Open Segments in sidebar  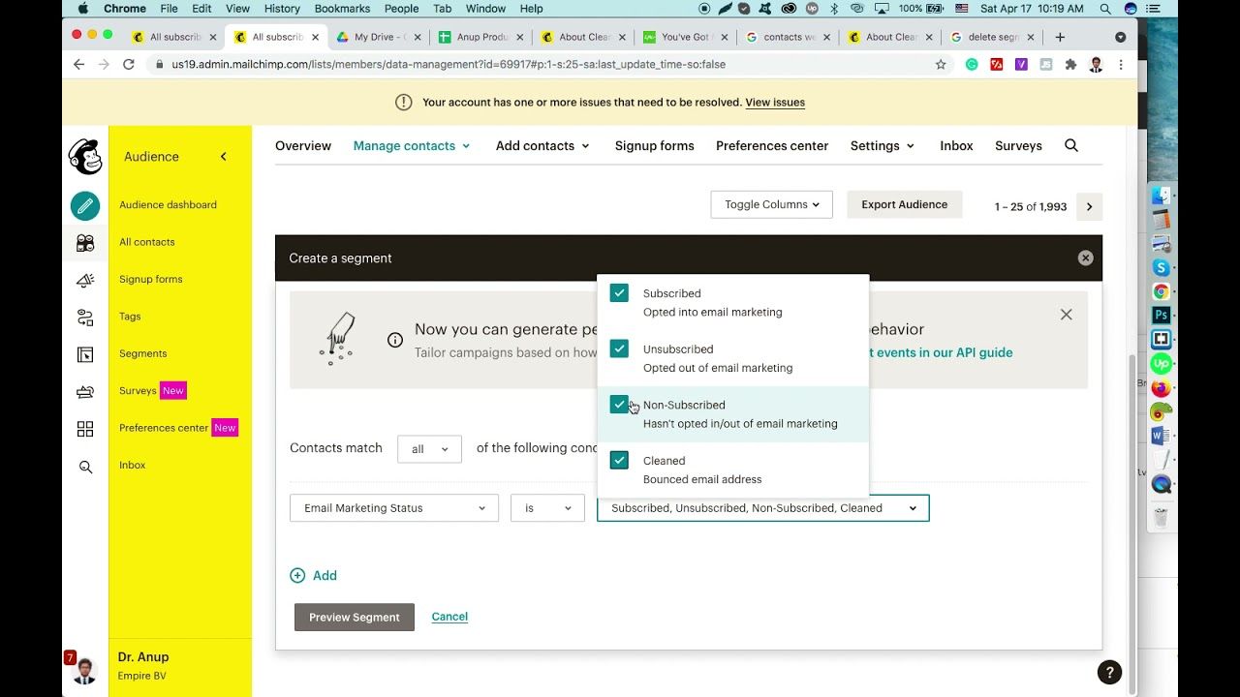coord(143,353)
